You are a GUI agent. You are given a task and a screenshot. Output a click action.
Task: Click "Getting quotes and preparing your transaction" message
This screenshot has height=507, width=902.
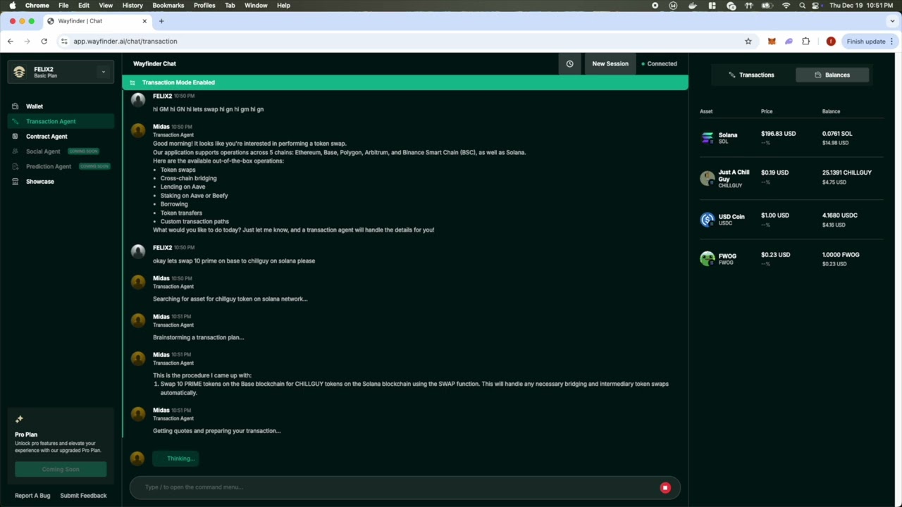click(x=217, y=431)
